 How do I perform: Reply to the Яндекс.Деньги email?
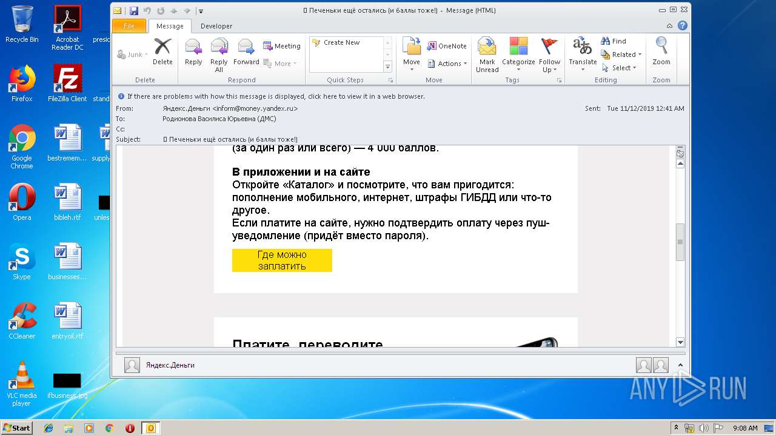193,52
